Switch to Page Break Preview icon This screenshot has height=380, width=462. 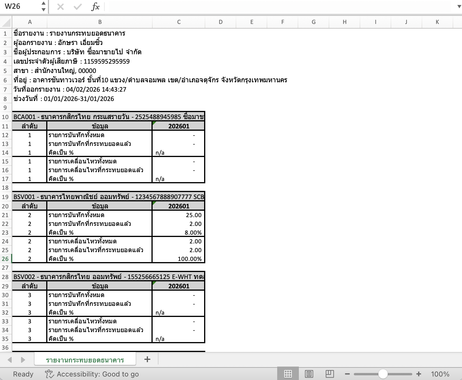[x=330, y=374]
